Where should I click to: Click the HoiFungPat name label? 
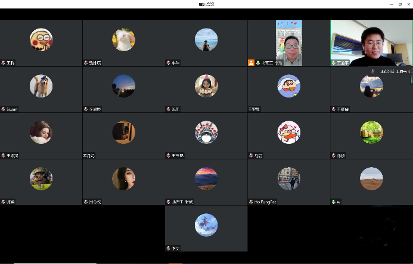pyautogui.click(x=265, y=202)
